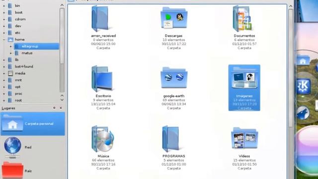The image size is (318, 179).
Task: Click the bin folder icon in the tree
Action: [x=10, y=5]
